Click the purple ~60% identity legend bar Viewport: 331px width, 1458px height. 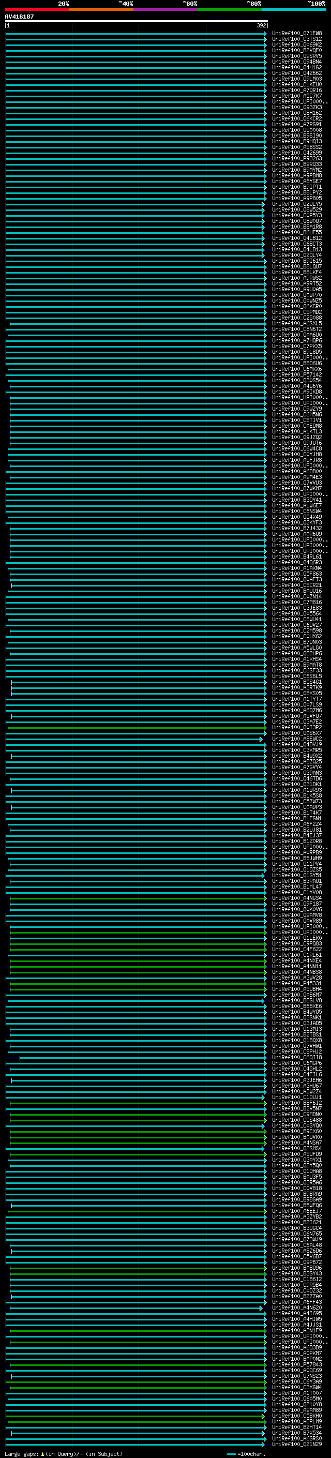click(166, 9)
